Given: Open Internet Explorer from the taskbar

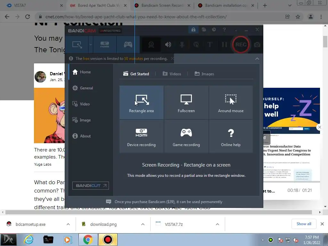Looking at the screenshot, I should (29, 240).
